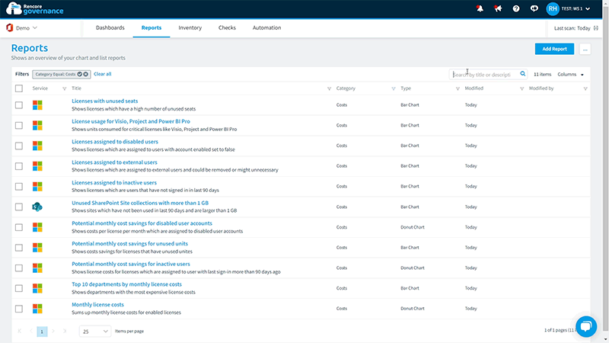
Task: Open Licenses with unused seats report
Action: [105, 101]
